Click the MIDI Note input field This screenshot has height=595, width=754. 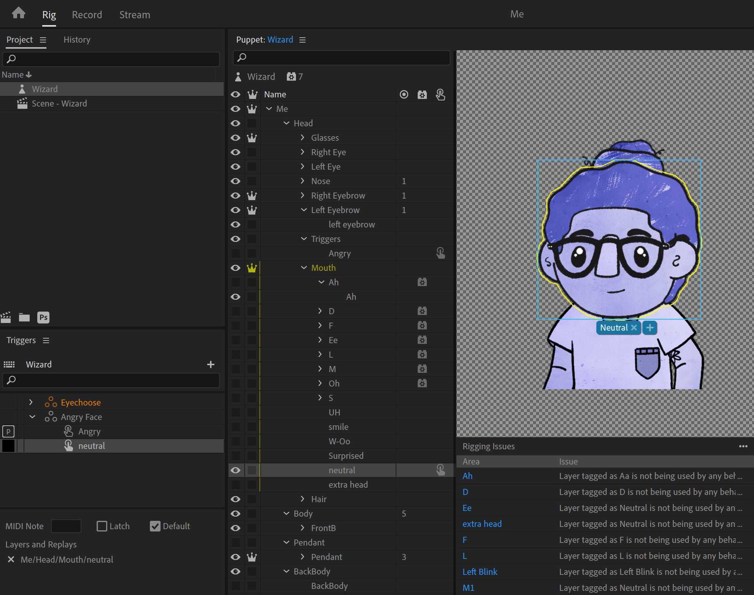pos(66,526)
